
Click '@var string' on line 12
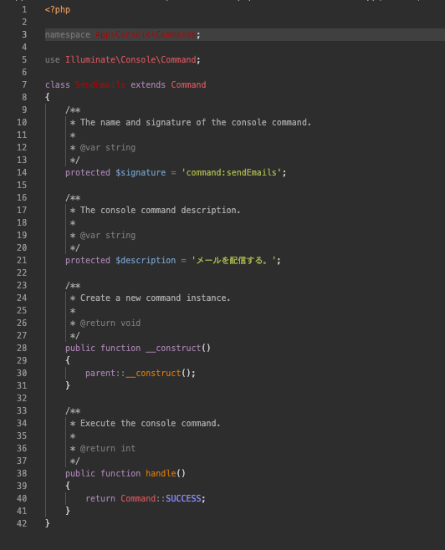[108, 147]
